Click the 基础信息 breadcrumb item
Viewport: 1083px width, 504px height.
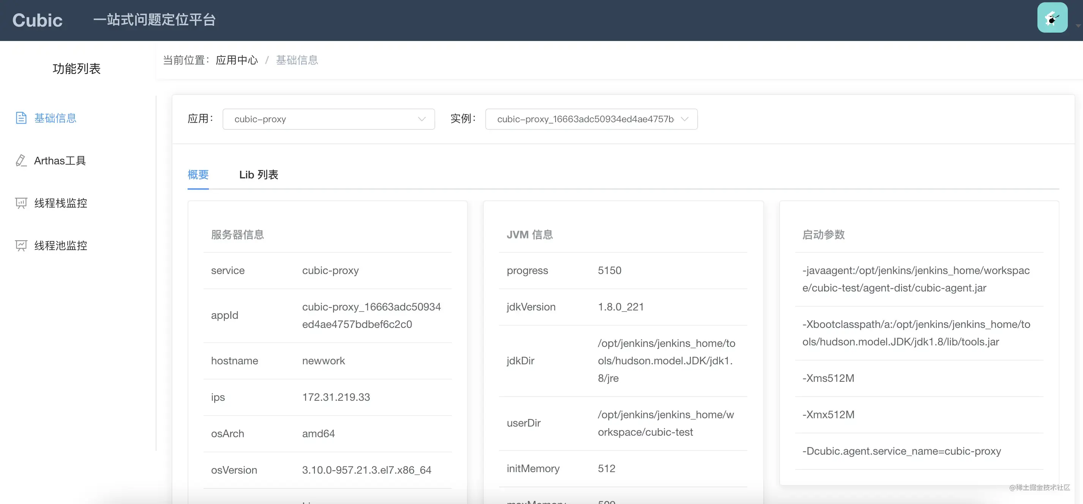coord(297,60)
